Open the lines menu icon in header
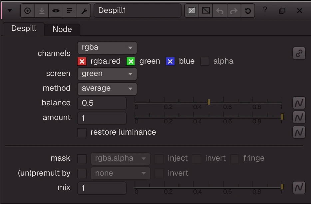The height and width of the screenshot is (204, 311). click(70, 11)
